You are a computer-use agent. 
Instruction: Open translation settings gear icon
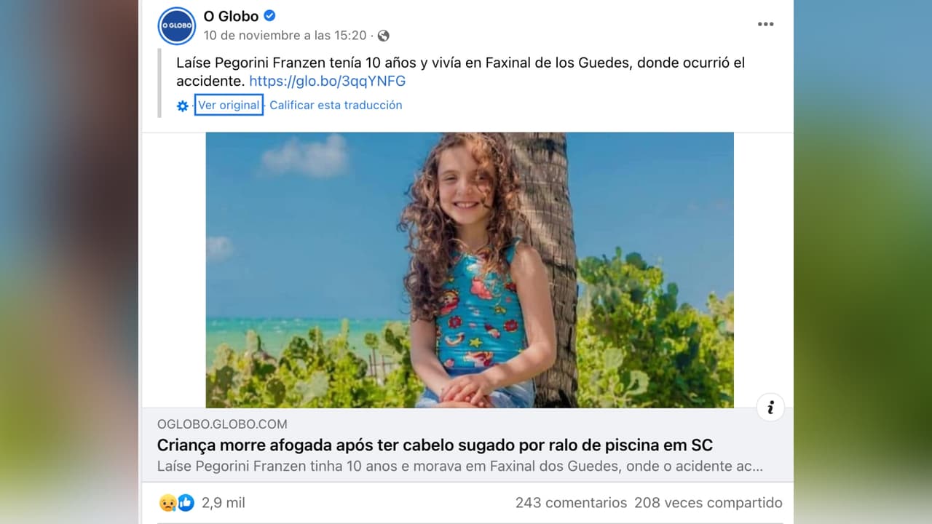click(183, 106)
